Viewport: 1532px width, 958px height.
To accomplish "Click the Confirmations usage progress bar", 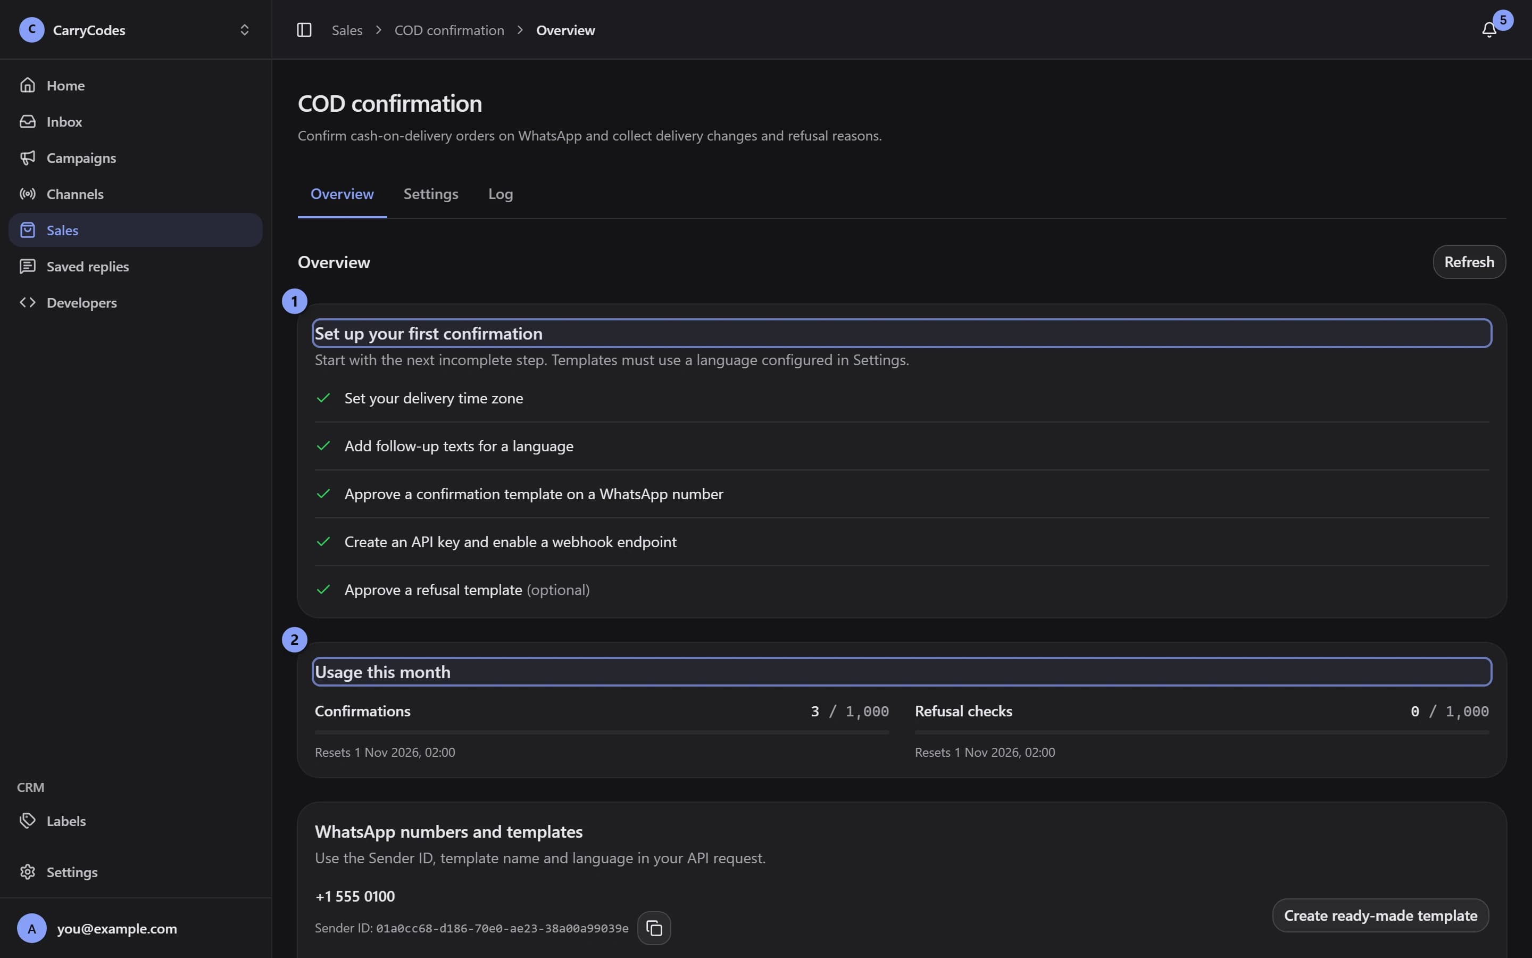I will point(602,732).
